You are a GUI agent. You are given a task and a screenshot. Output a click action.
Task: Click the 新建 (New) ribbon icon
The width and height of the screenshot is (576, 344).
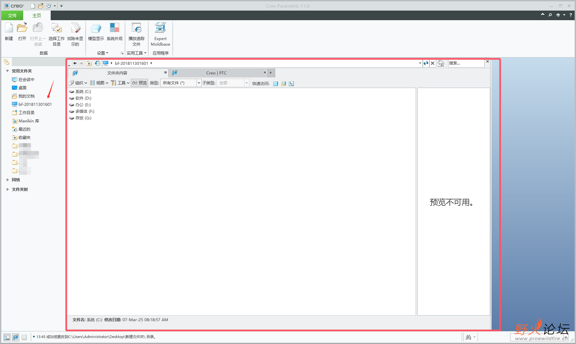click(x=9, y=32)
